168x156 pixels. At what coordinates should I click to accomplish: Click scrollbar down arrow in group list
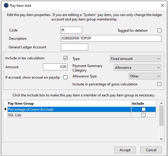coord(161,139)
